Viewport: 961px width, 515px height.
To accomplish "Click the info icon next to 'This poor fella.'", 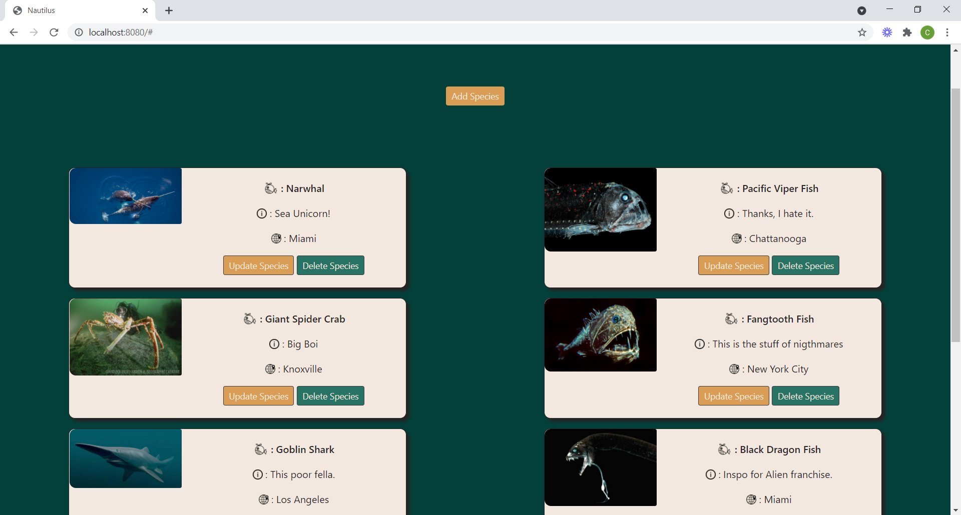I will (258, 474).
